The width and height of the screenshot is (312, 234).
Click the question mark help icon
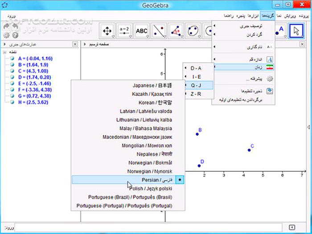(x=15, y=35)
